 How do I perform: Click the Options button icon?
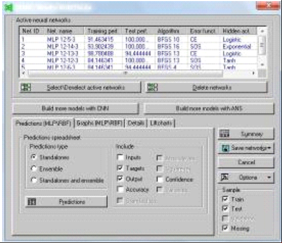224,177
